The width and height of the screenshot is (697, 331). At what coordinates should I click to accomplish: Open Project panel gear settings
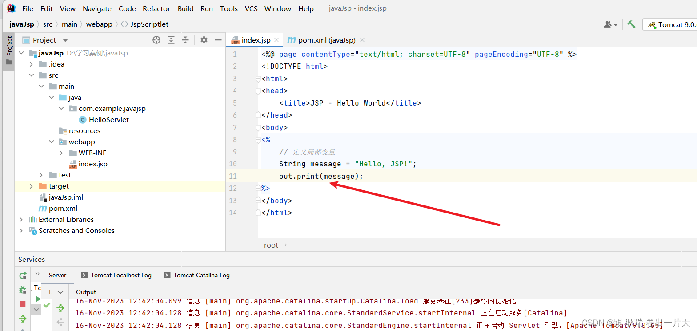(204, 40)
